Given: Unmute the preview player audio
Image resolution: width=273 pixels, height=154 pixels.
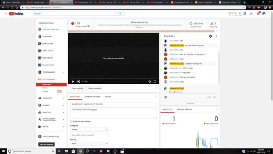Looking at the screenshot, I should pos(78,82).
